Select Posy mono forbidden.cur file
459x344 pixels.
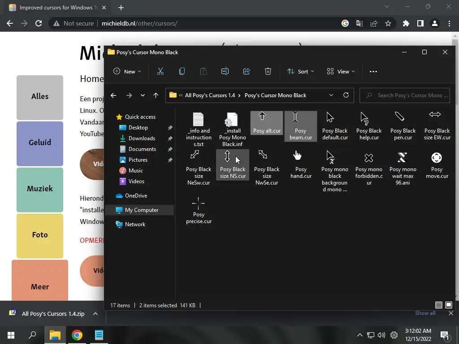click(x=369, y=168)
